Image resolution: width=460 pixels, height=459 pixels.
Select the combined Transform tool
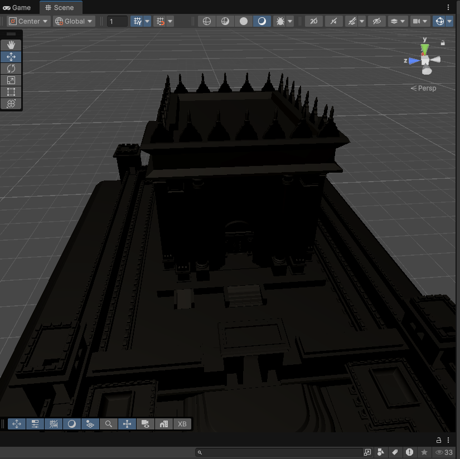(11, 104)
